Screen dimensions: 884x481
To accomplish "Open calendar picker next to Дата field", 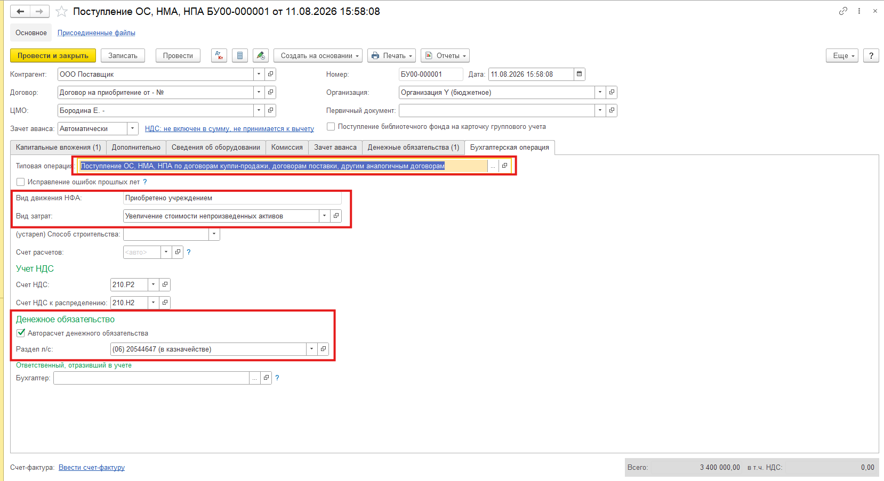I will (580, 74).
